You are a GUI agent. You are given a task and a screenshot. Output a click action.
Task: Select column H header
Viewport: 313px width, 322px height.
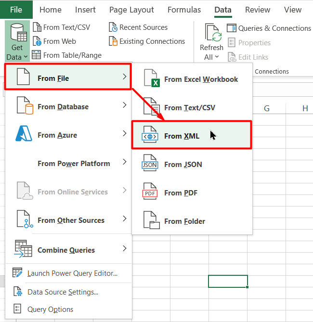click(x=305, y=108)
